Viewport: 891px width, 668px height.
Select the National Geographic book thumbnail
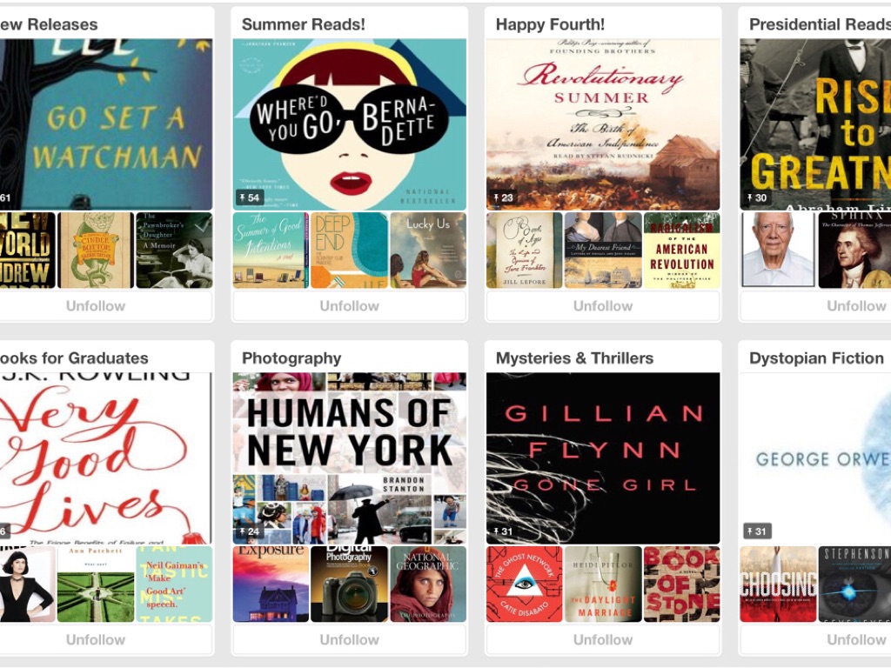pos(428,584)
